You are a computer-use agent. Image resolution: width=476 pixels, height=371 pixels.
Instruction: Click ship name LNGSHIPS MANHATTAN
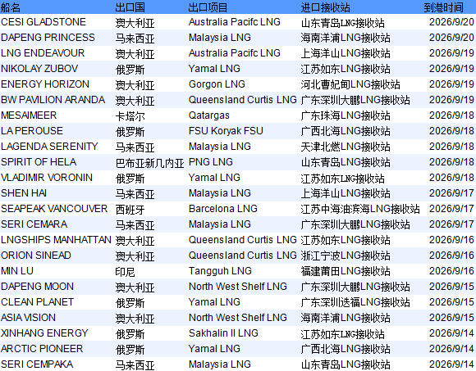click(56, 240)
